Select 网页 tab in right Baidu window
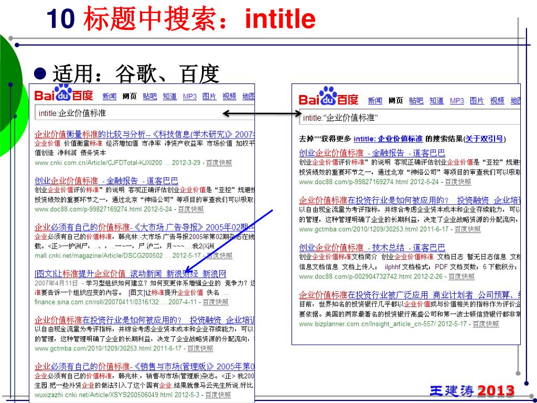Image resolution: width=537 pixels, height=403 pixels. [395, 100]
